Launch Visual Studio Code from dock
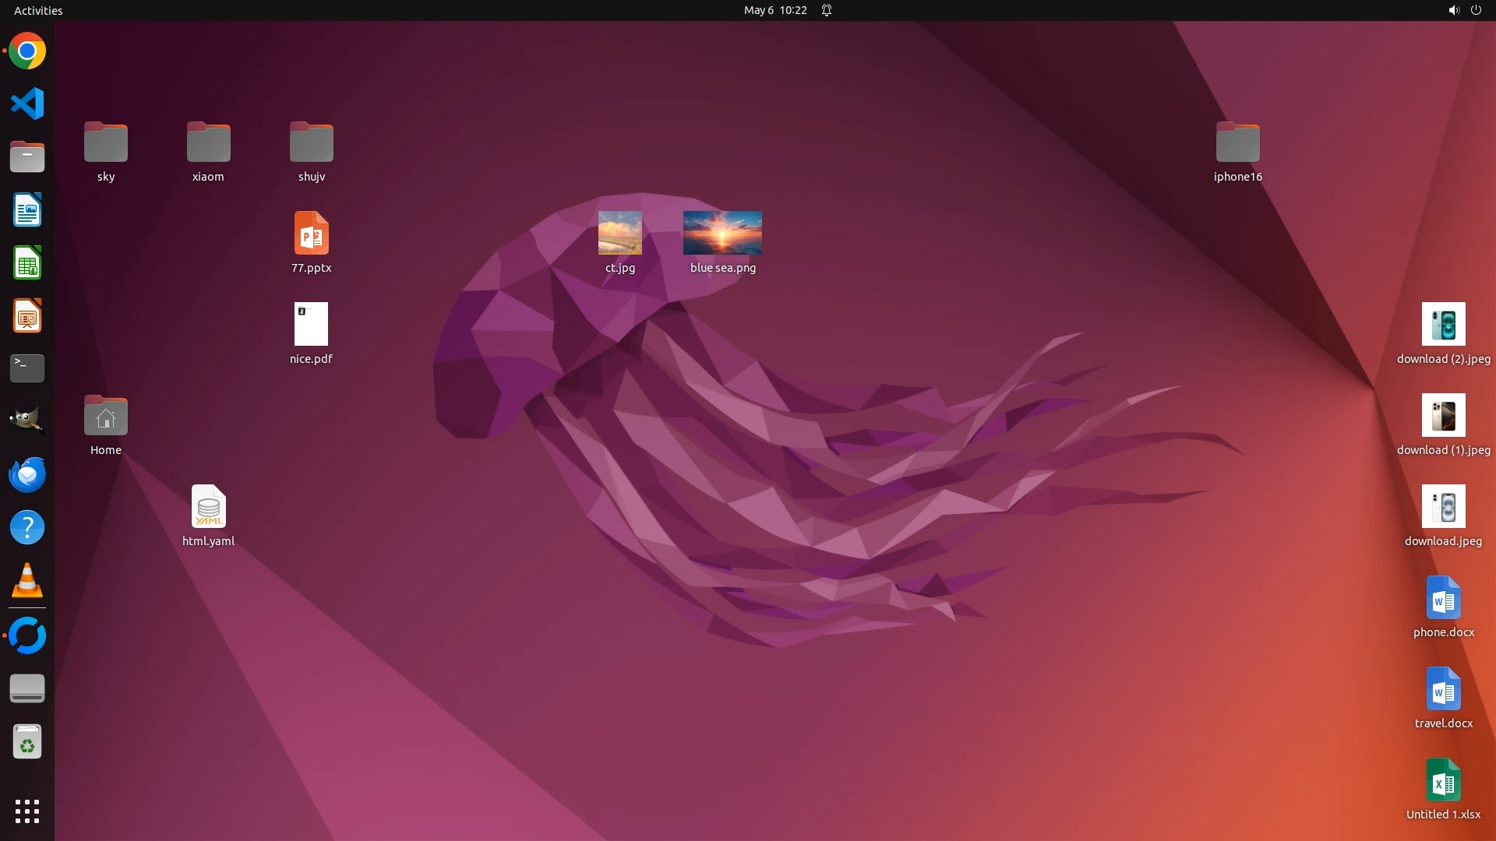 tap(27, 104)
